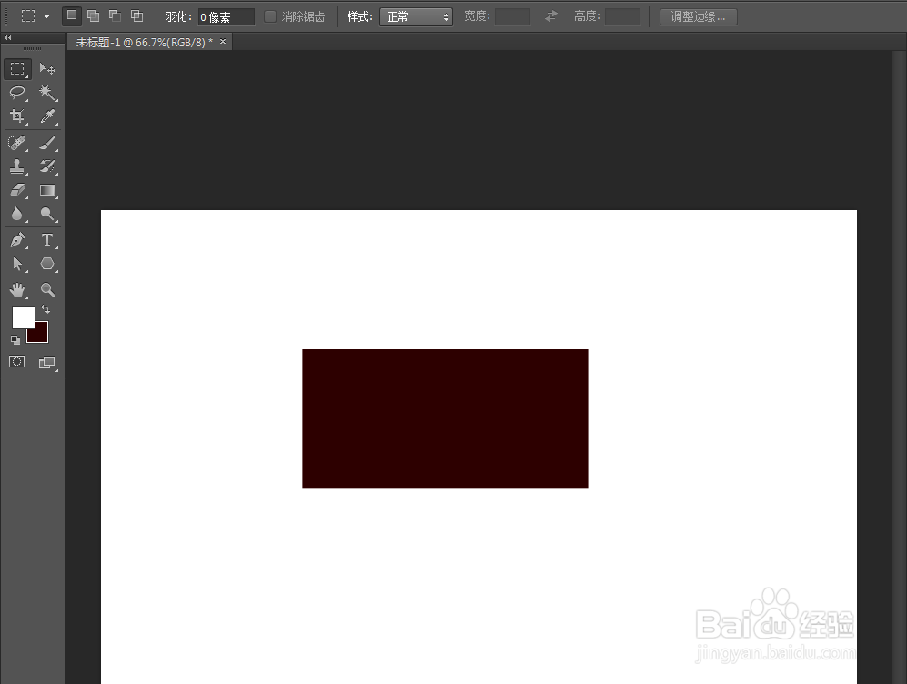
Task: Select the Brush tool
Action: click(47, 142)
